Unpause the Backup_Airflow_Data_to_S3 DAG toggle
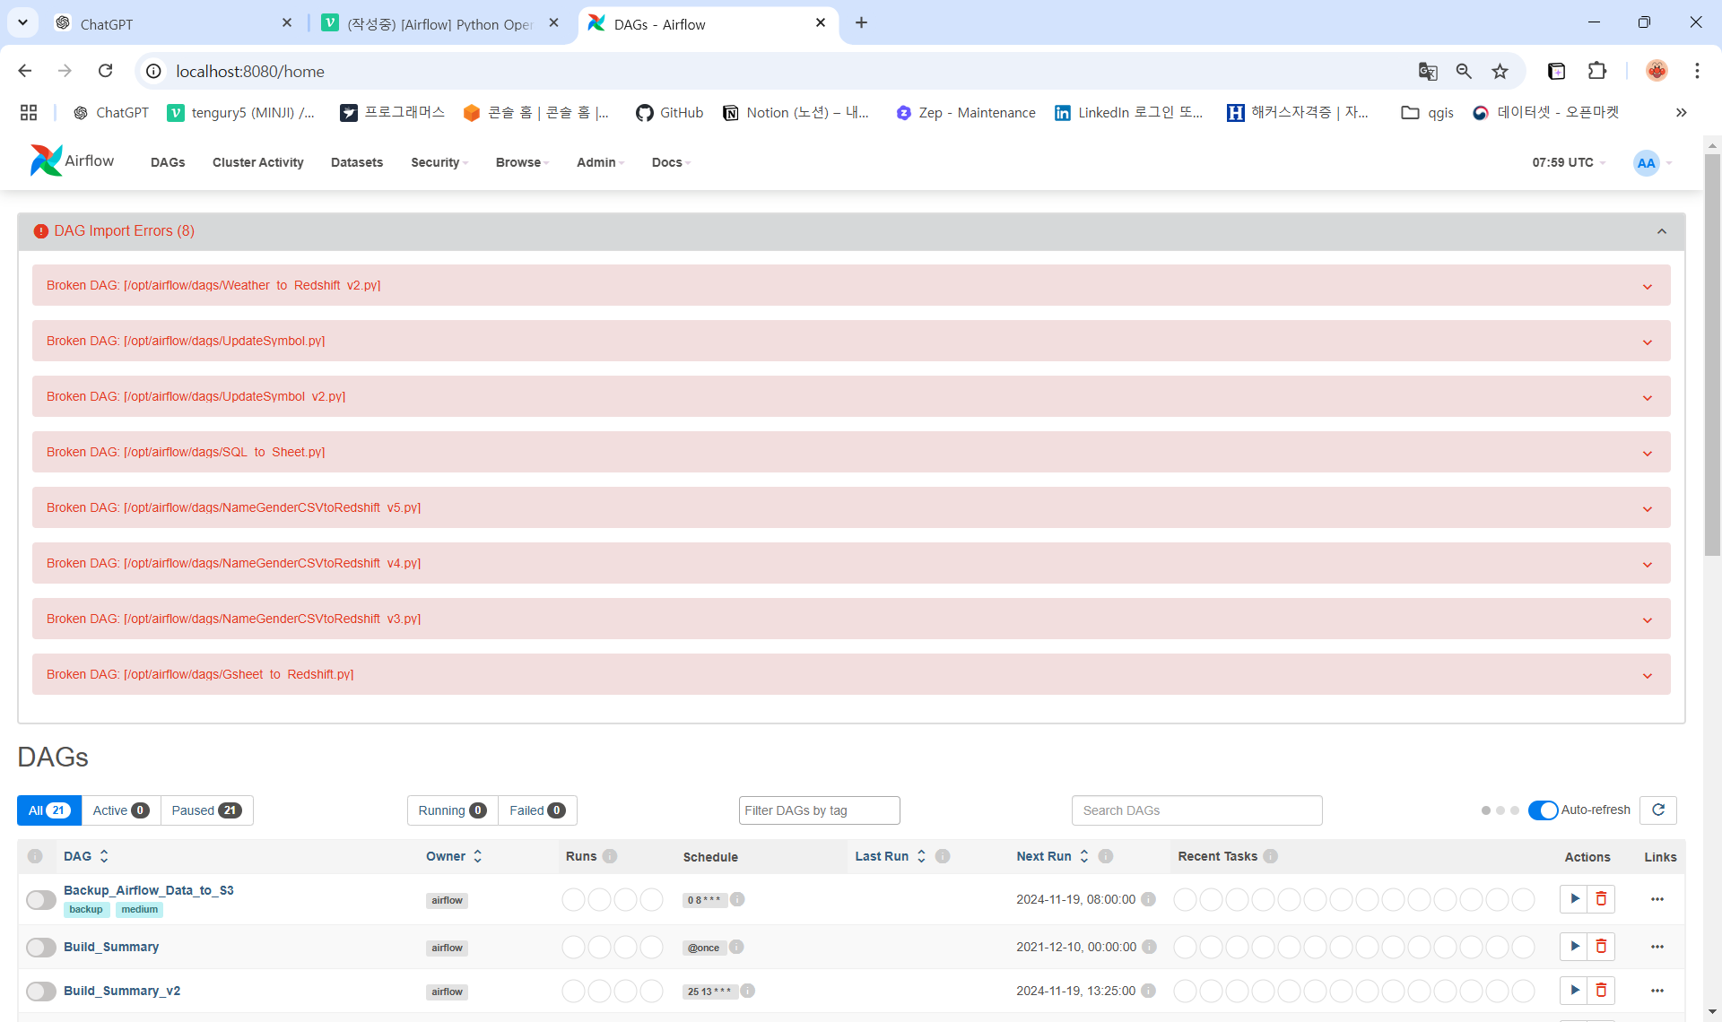 click(x=41, y=899)
